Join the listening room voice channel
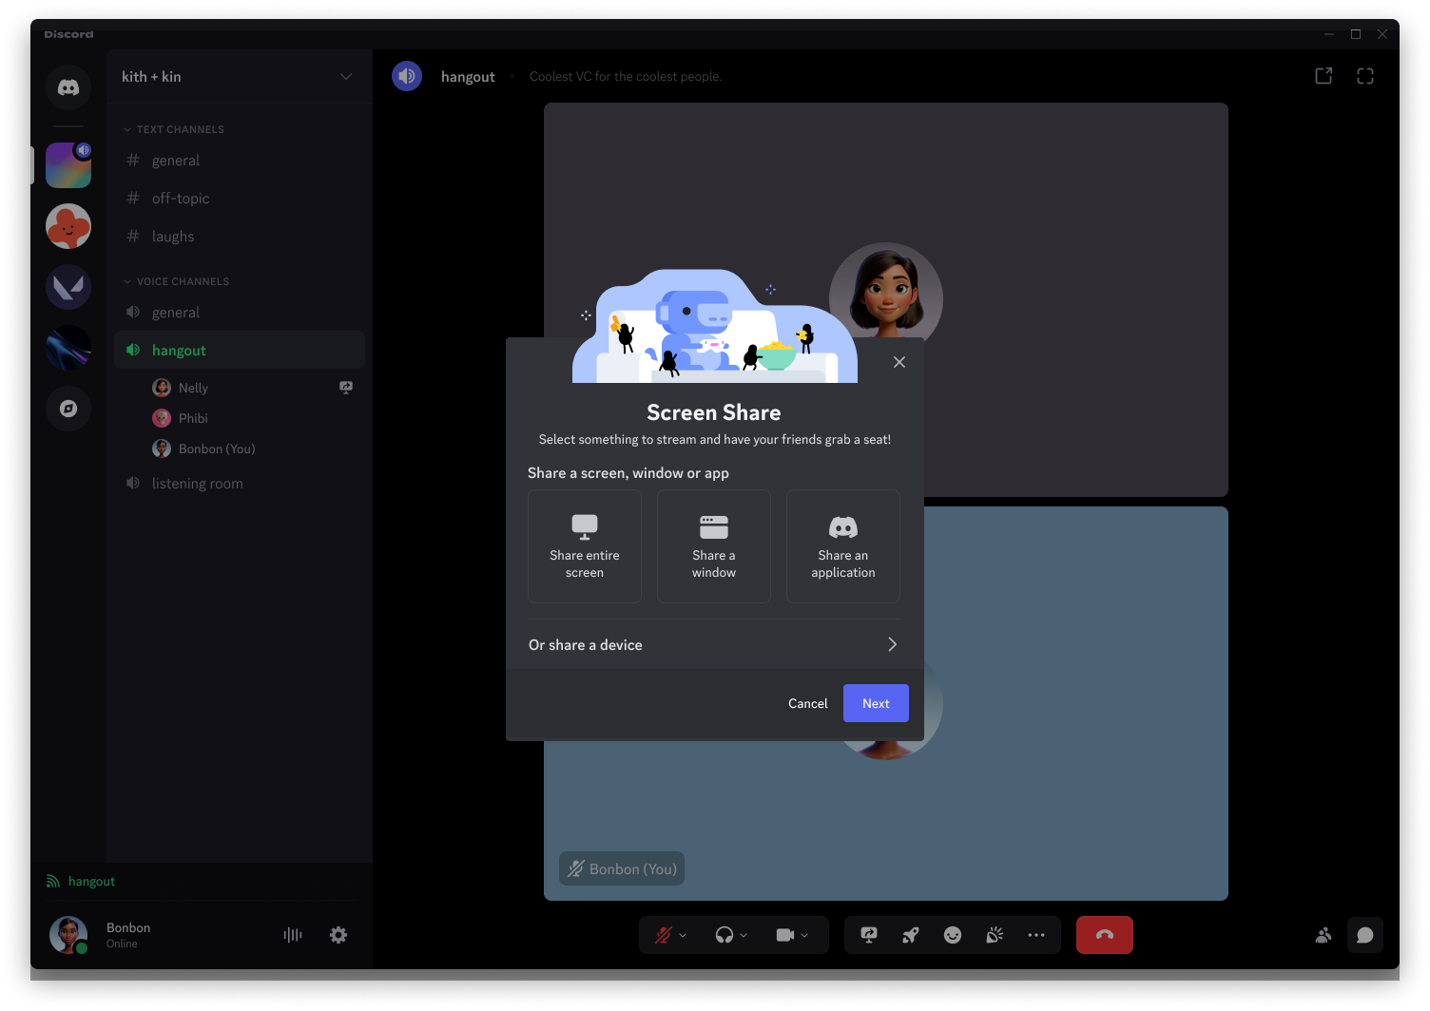This screenshot has width=1430, height=1011. (x=240, y=484)
